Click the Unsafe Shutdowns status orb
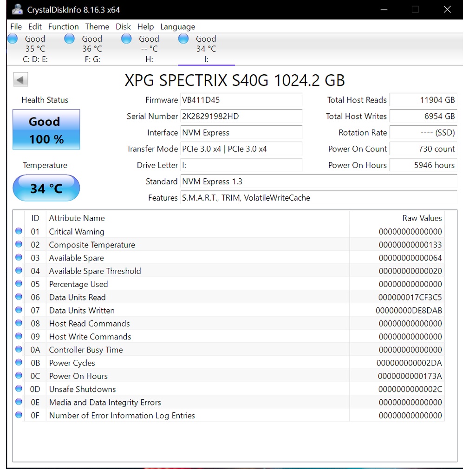This screenshot has width=469, height=469. point(19,389)
